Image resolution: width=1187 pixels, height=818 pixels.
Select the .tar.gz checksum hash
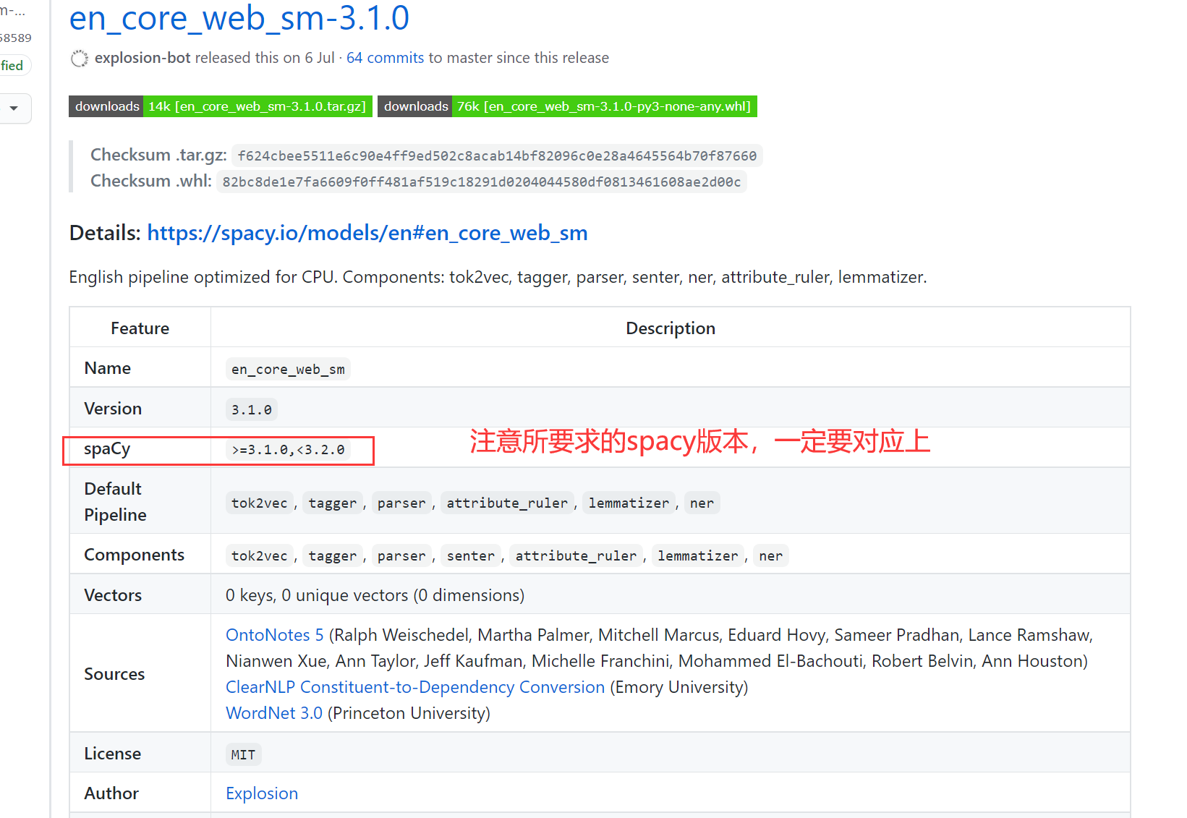tap(497, 156)
